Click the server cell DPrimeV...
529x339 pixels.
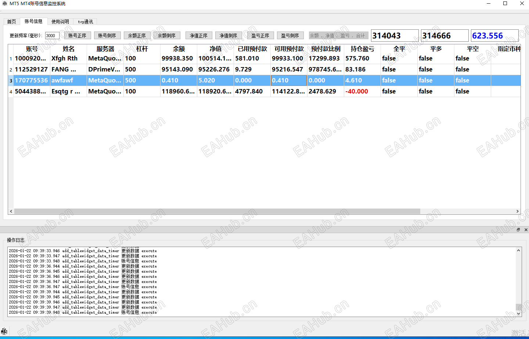click(x=105, y=70)
